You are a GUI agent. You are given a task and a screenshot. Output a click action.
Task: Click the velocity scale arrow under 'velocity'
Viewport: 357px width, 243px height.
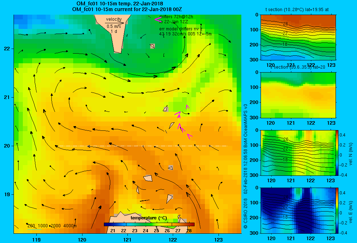115,23
